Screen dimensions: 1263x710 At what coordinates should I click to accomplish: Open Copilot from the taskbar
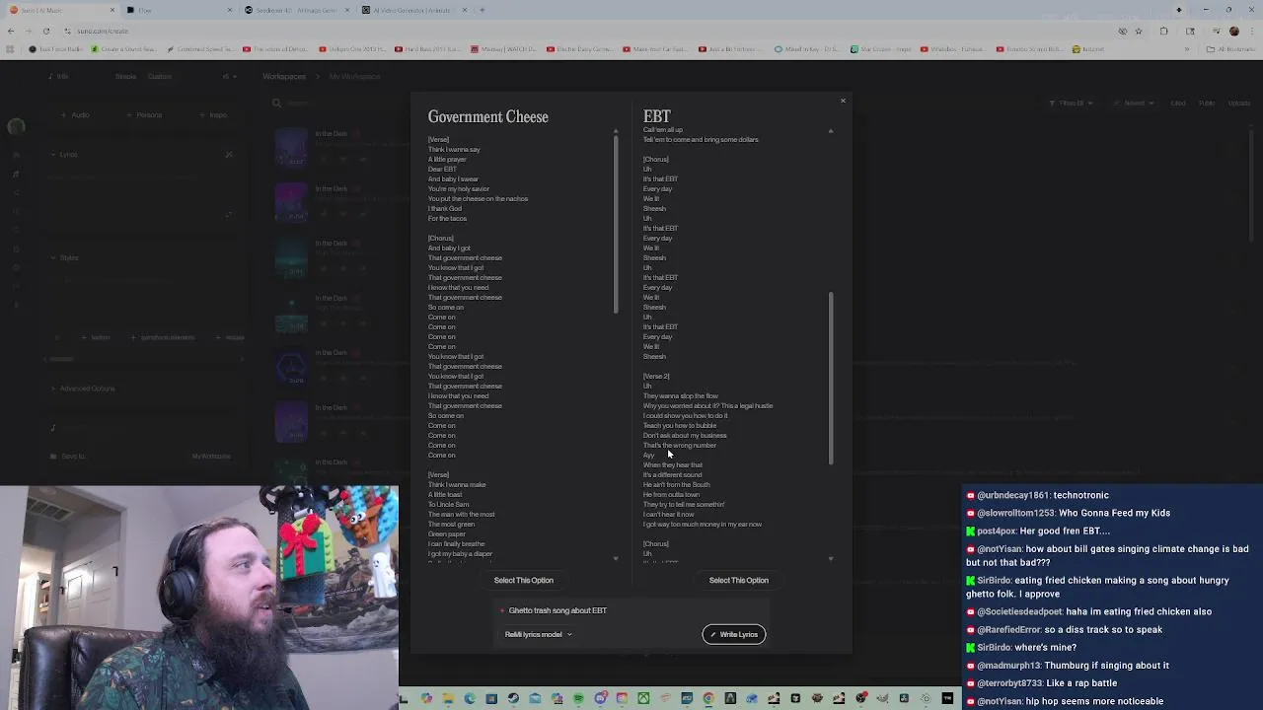(426, 698)
